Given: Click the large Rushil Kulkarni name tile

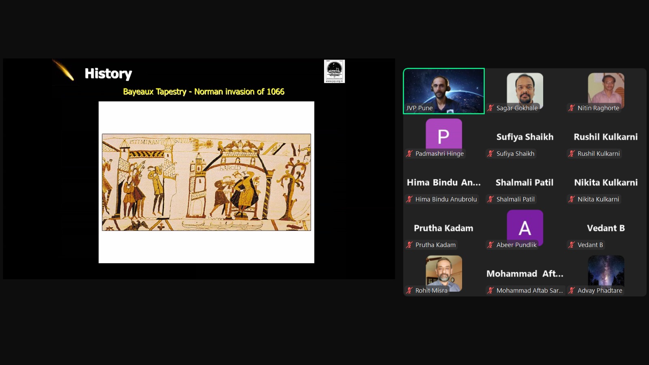Looking at the screenshot, I should (x=606, y=137).
